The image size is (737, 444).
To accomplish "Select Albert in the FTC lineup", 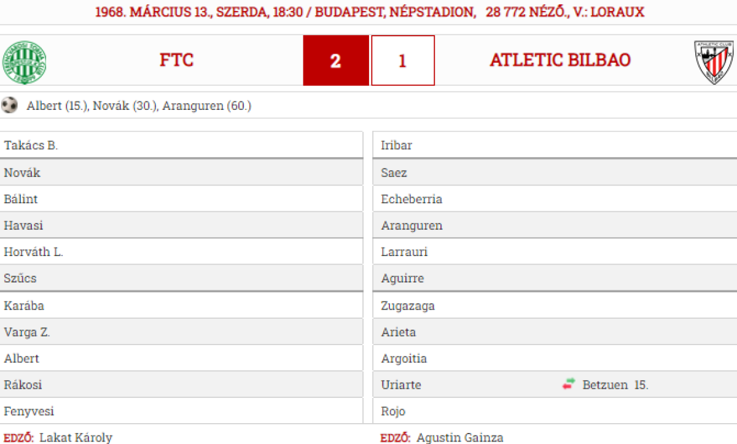I will [21, 359].
